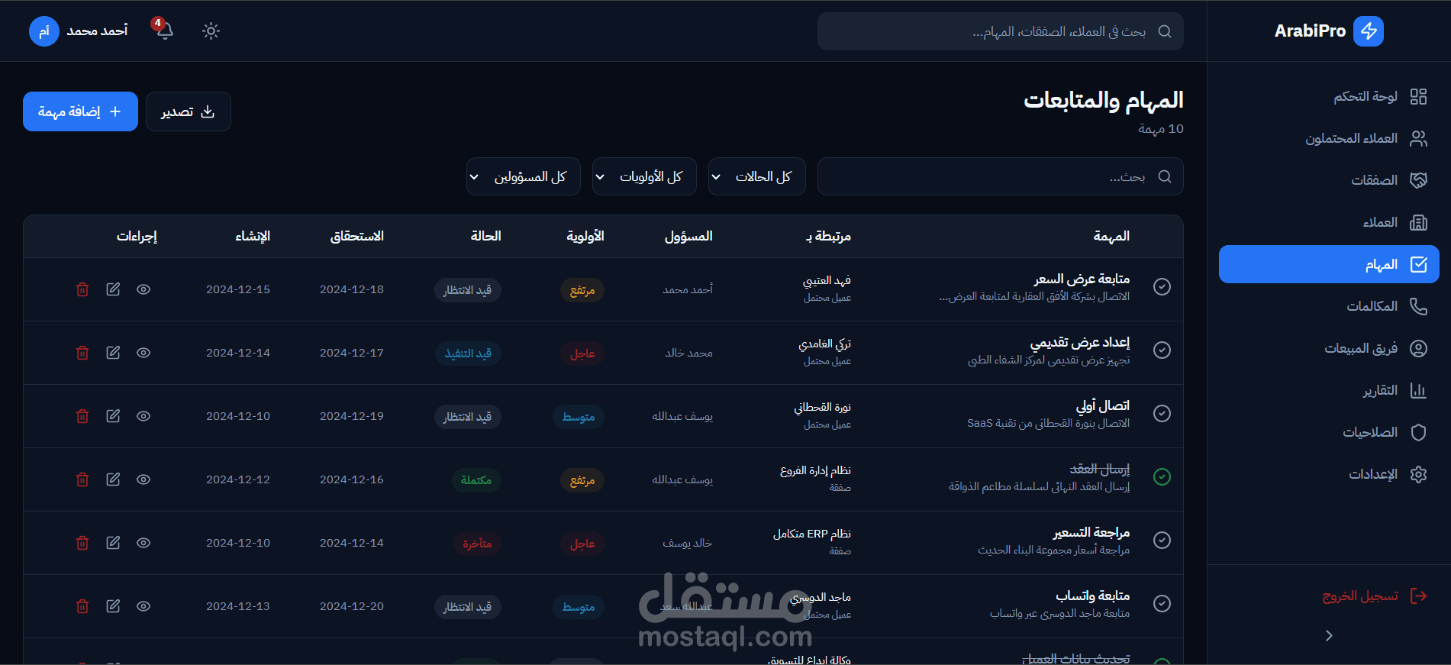Mark متابعة عرض السعر as complete
The image size is (1451, 665).
[x=1162, y=286]
